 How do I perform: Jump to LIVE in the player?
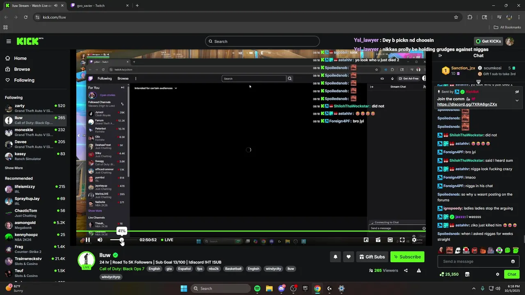167,240
